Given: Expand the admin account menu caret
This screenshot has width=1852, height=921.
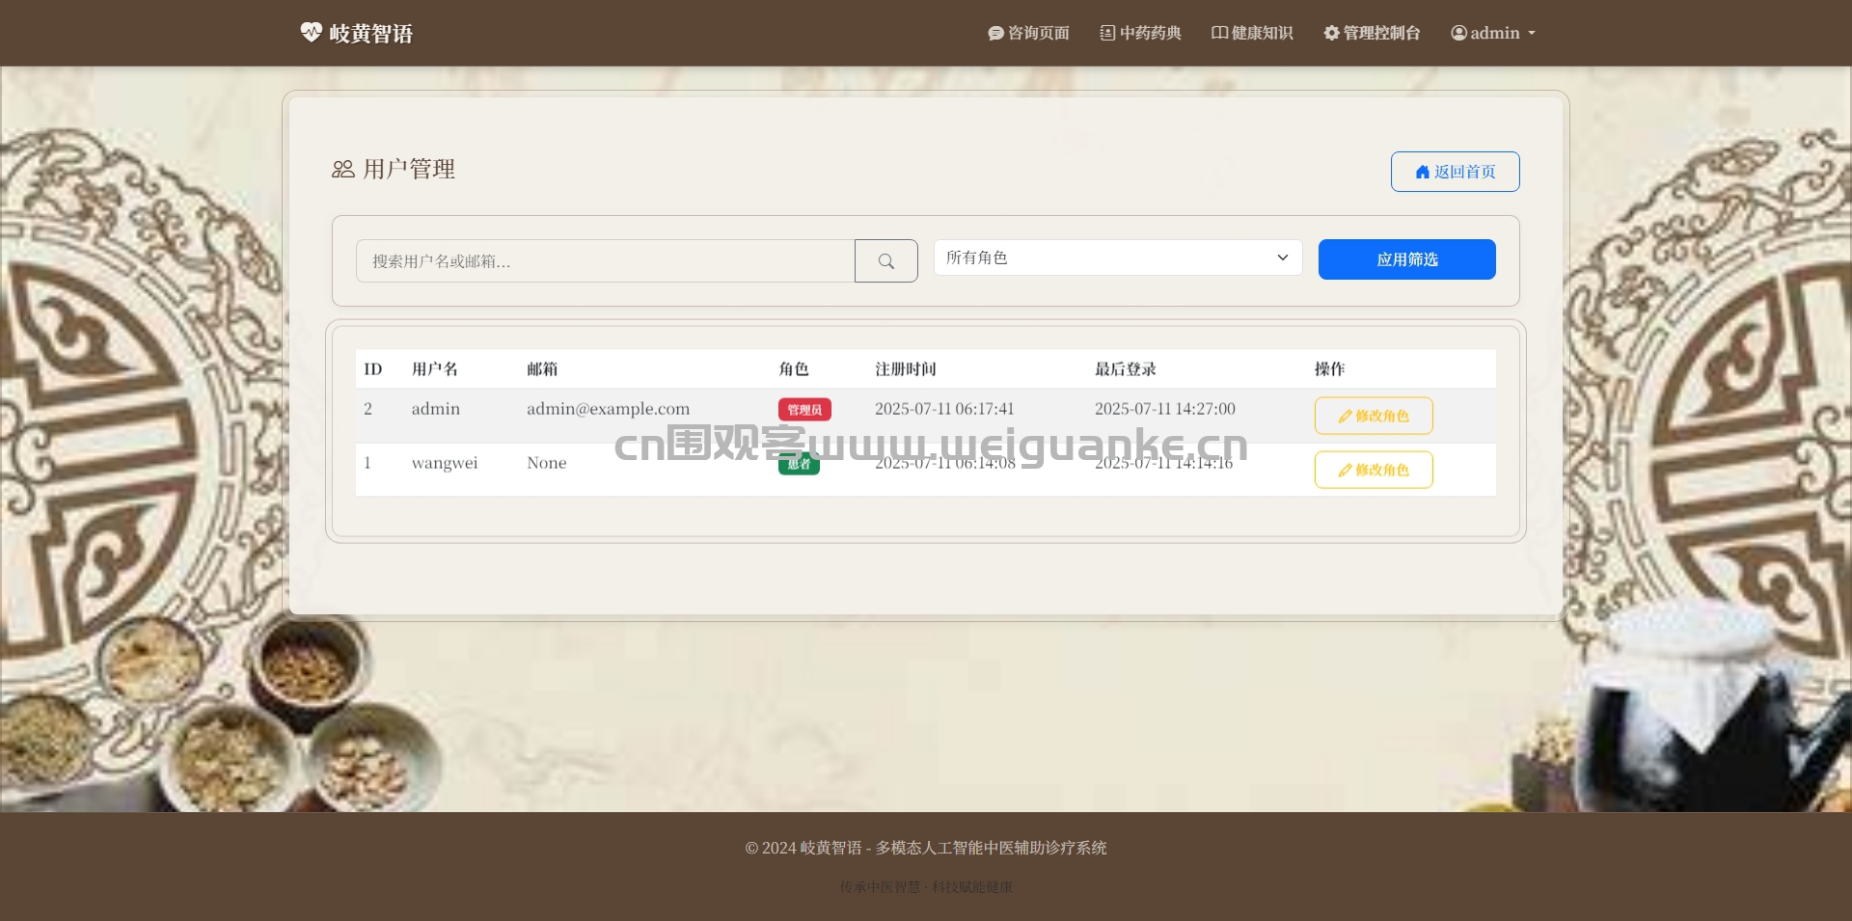Looking at the screenshot, I should [1531, 33].
